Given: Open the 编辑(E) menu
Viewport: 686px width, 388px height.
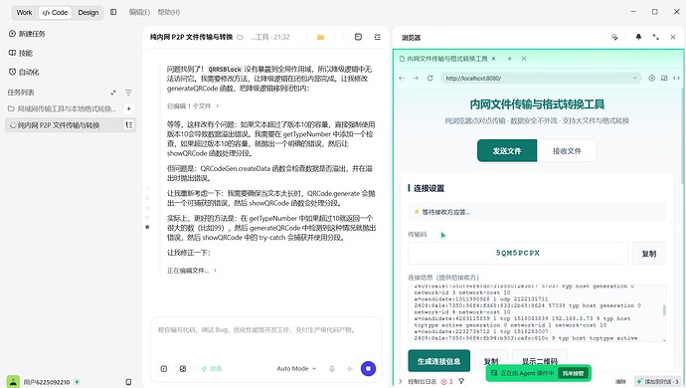Looking at the screenshot, I should [139, 12].
